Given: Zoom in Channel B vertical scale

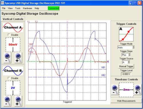Looking at the screenshot, I should coord(18,101).
